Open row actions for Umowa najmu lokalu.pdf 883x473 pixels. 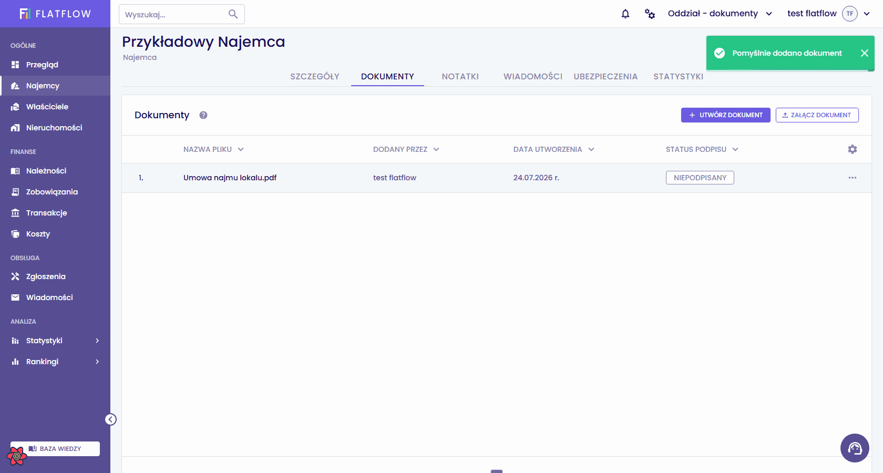tap(853, 178)
